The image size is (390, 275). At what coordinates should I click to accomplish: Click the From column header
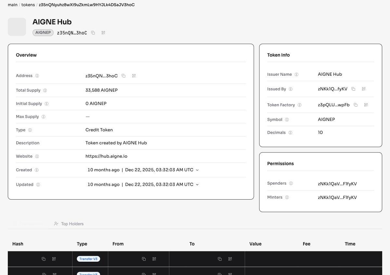click(118, 244)
